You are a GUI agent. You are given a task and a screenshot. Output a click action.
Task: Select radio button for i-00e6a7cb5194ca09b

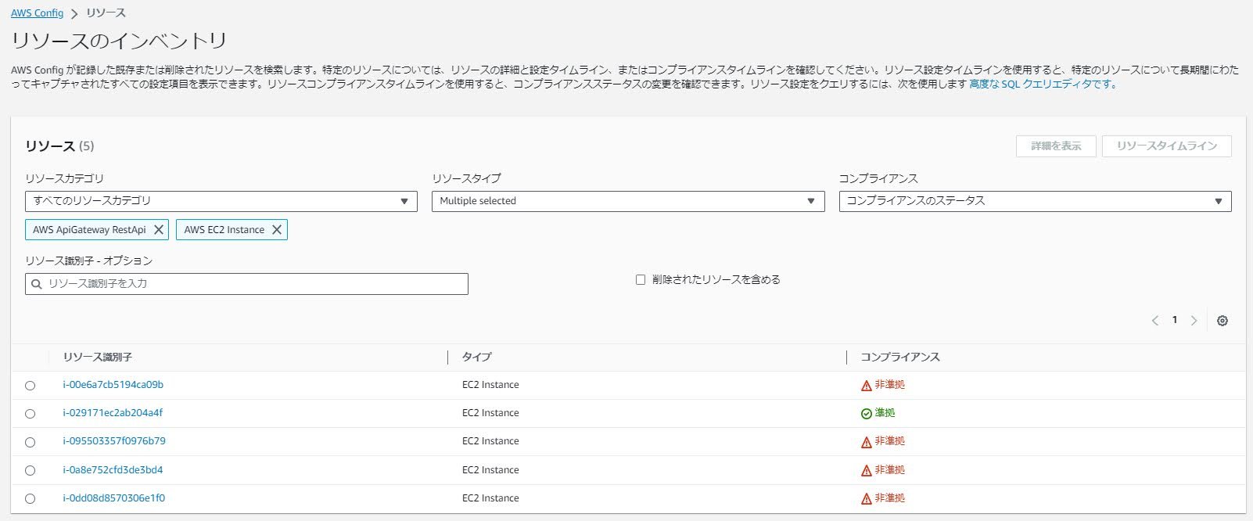[x=30, y=386]
